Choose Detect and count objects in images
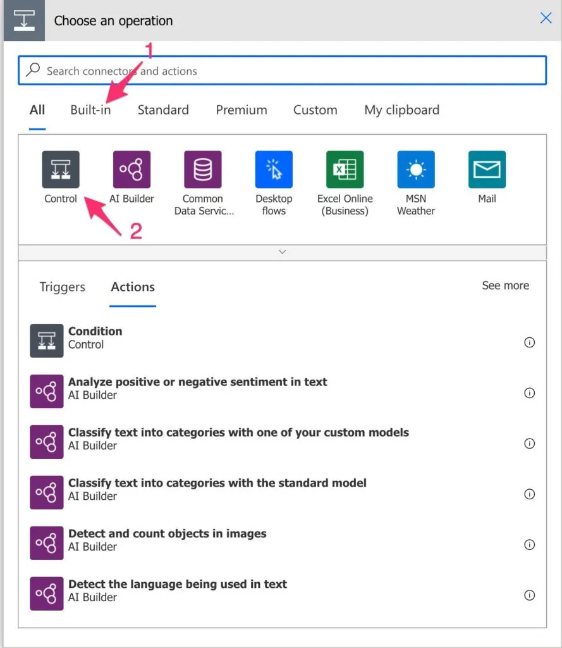562x648 pixels. [x=167, y=540]
